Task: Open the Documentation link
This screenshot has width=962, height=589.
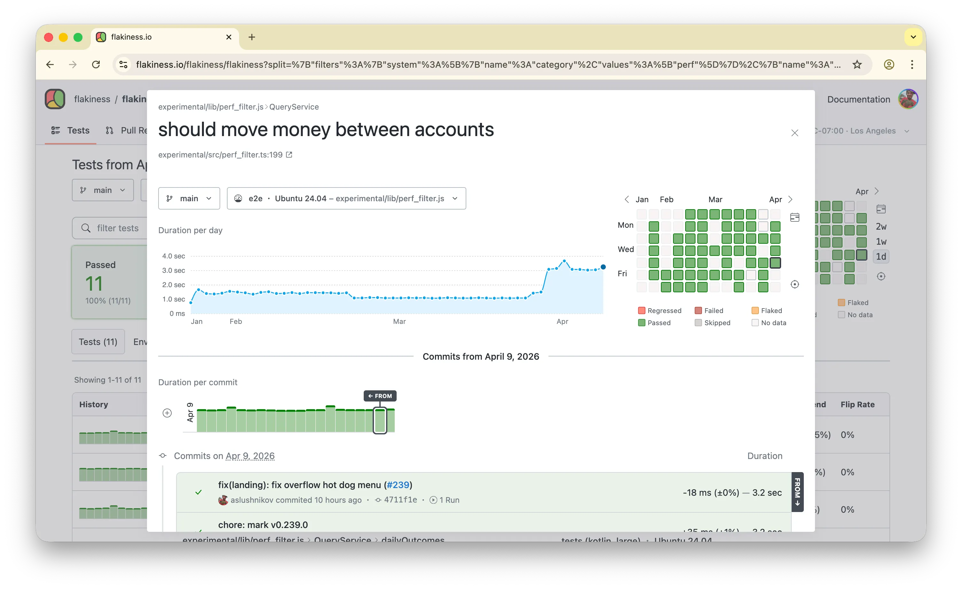Action: coord(858,99)
